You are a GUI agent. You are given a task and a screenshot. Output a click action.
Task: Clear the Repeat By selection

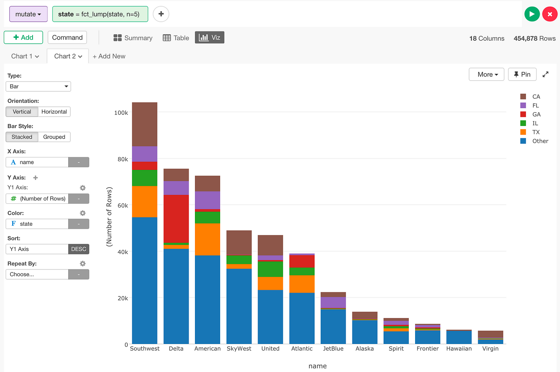79,274
